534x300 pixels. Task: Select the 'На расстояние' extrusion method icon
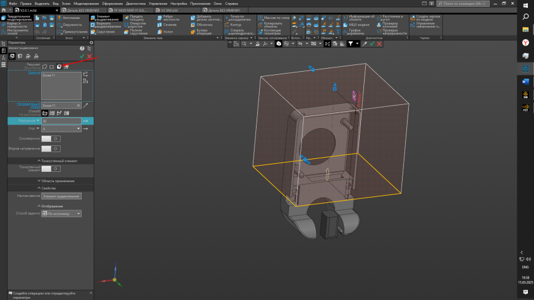pos(45,113)
